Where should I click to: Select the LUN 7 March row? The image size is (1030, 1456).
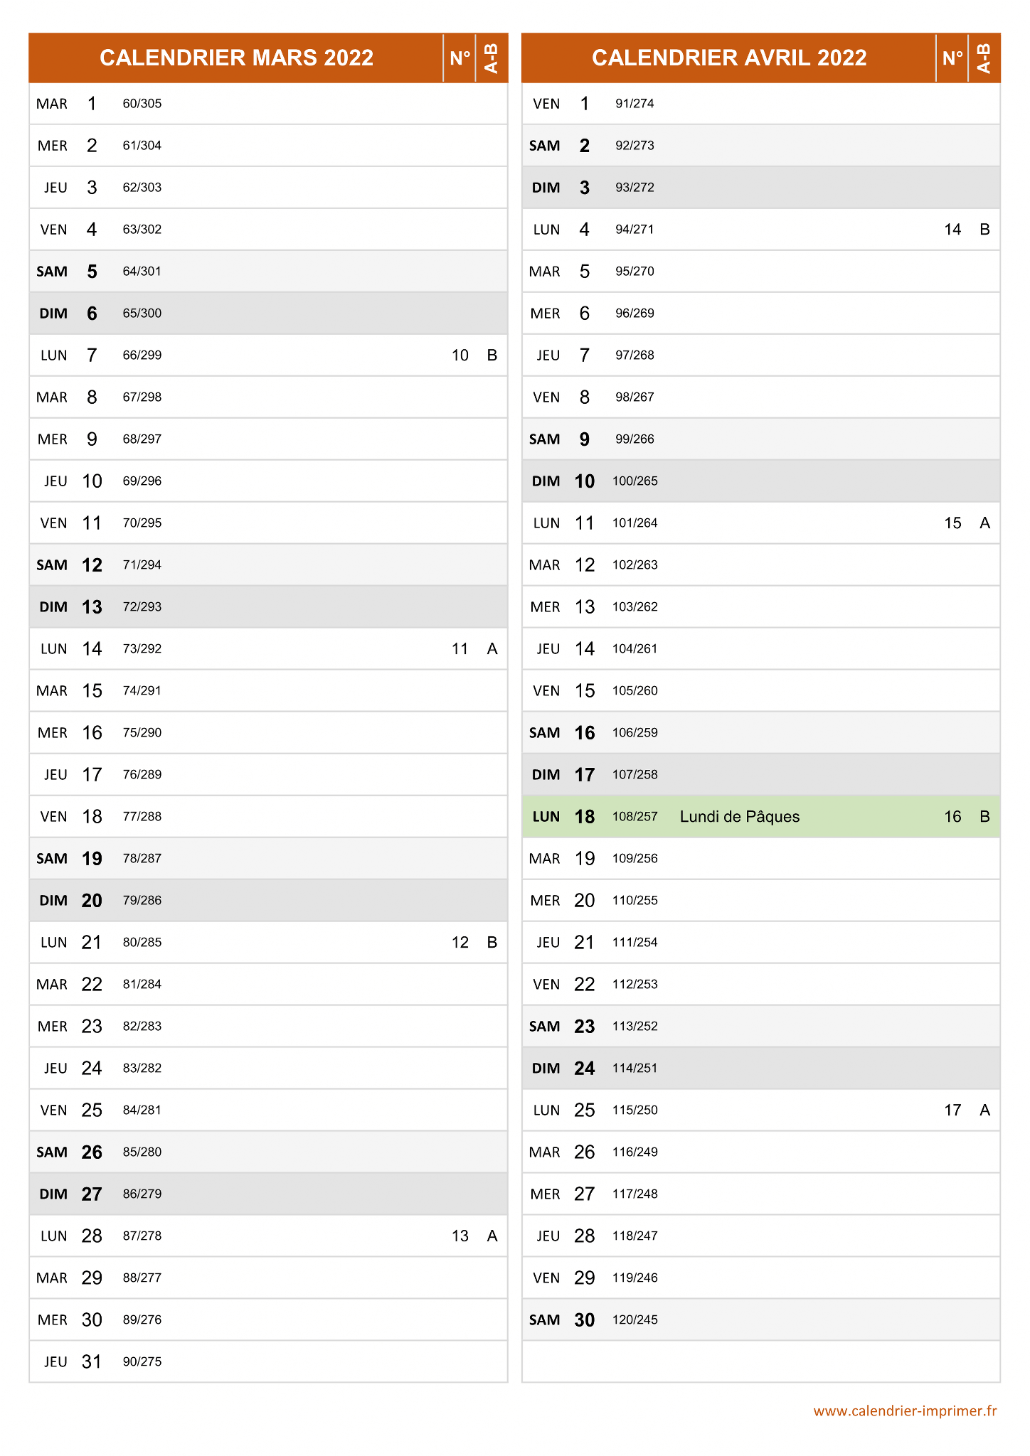[268, 355]
